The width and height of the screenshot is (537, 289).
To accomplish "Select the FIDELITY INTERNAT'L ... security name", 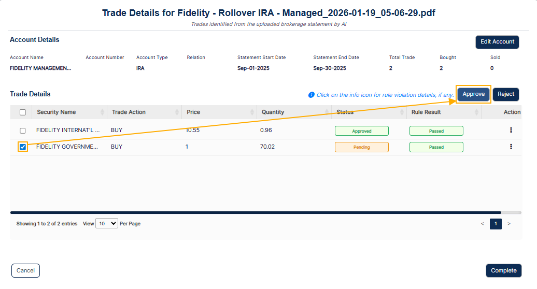I will pyautogui.click(x=68, y=130).
